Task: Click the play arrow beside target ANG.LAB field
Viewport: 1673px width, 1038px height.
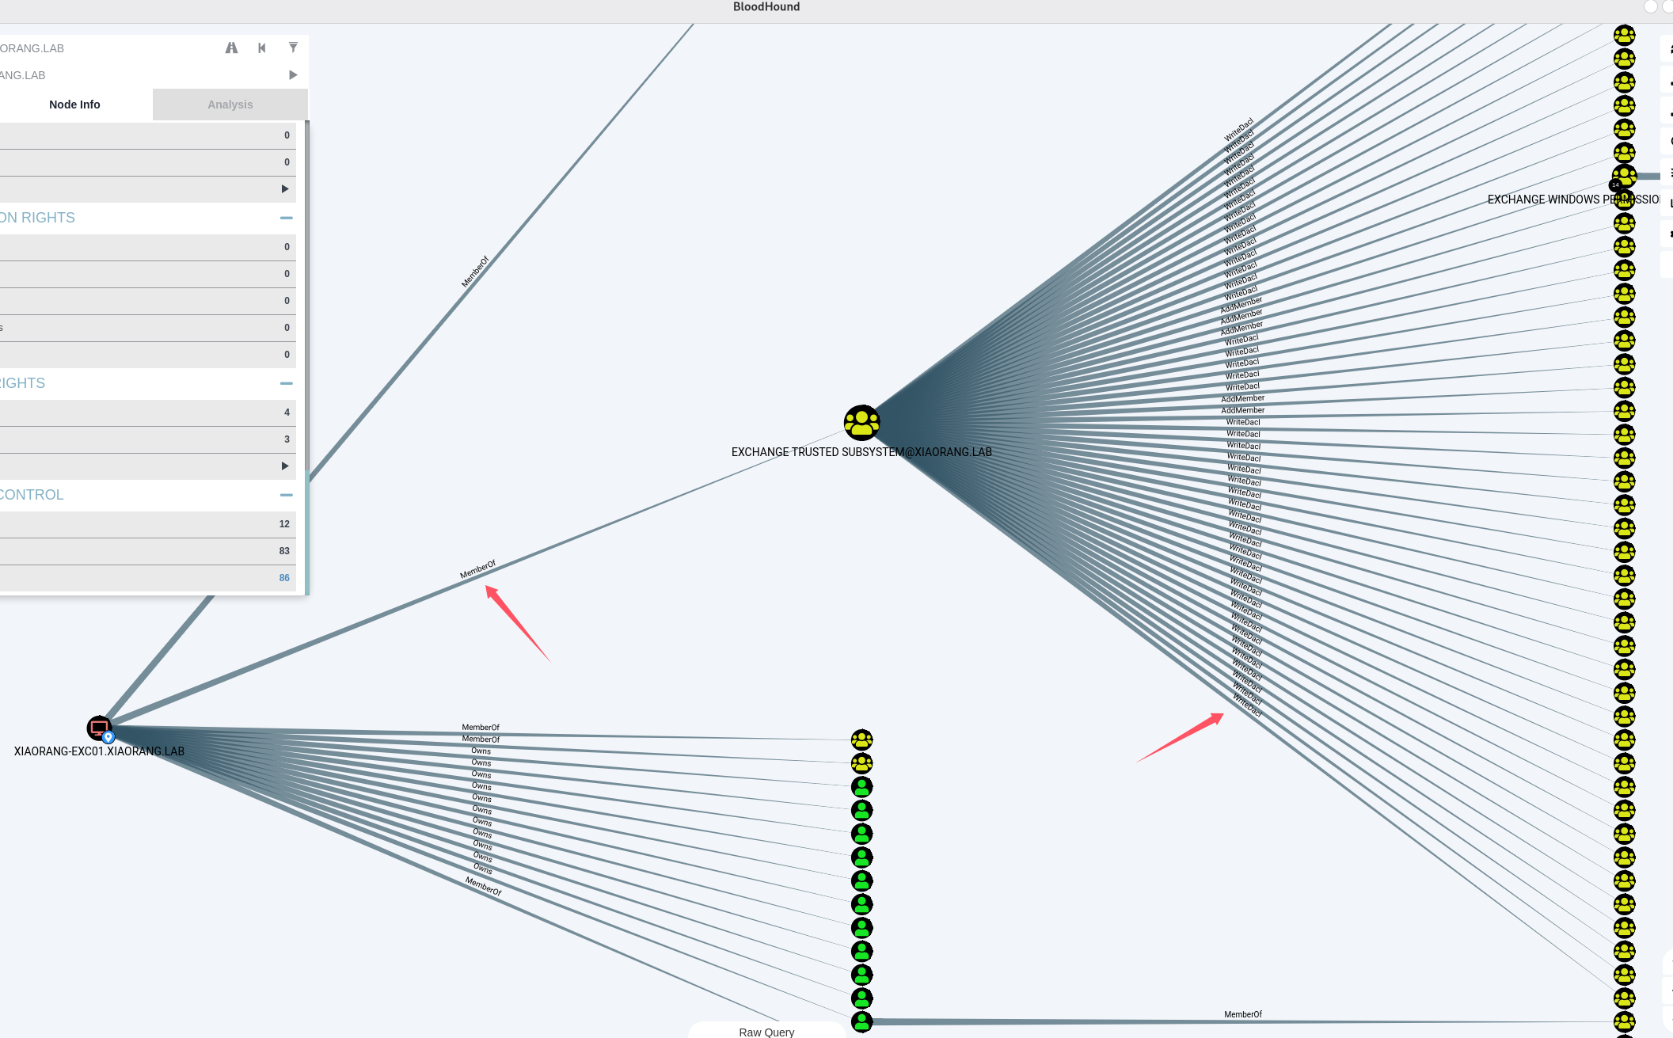Action: 293,75
